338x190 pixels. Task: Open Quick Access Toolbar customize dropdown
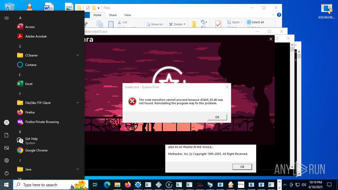98,8
